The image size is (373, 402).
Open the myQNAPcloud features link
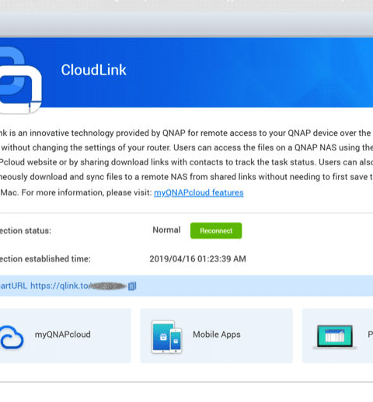199,192
